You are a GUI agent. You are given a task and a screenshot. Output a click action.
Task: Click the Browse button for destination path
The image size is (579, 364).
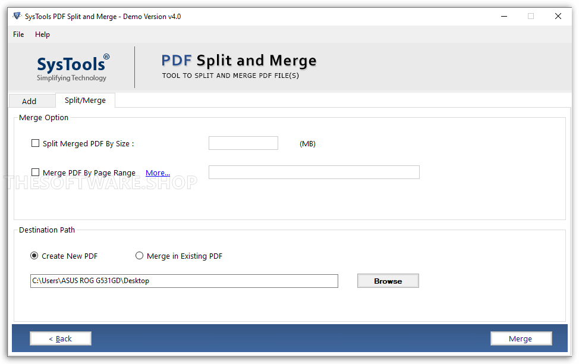pos(388,280)
